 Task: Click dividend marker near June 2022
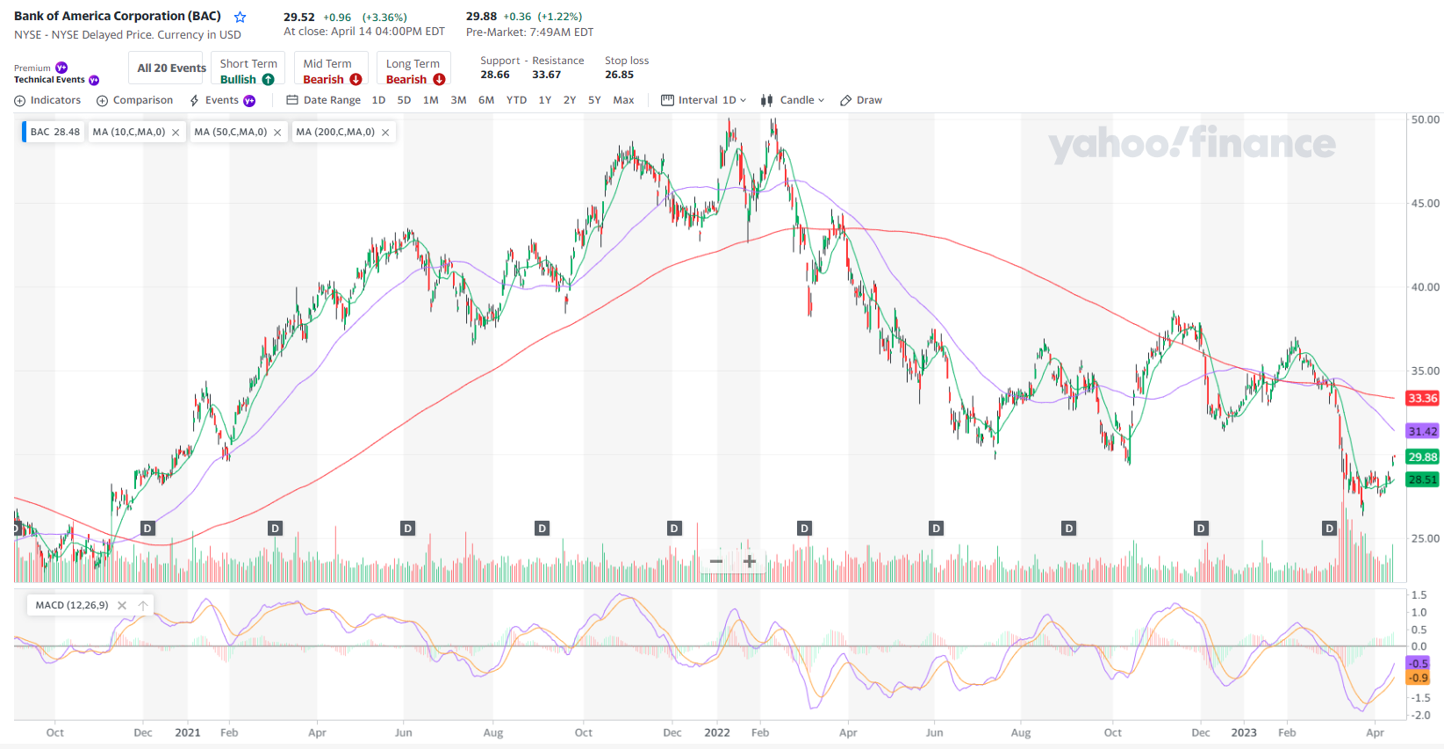click(x=937, y=529)
